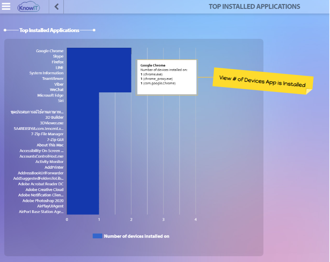Click the com.google.Chrome entry in tooltip

(158, 83)
